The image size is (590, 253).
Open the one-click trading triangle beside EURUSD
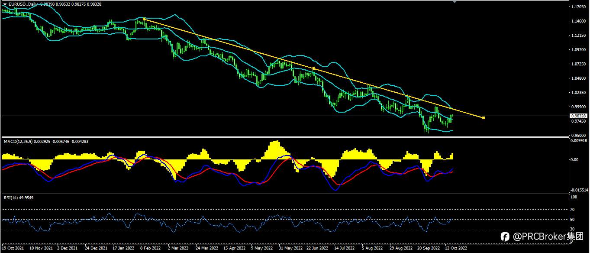click(5, 4)
